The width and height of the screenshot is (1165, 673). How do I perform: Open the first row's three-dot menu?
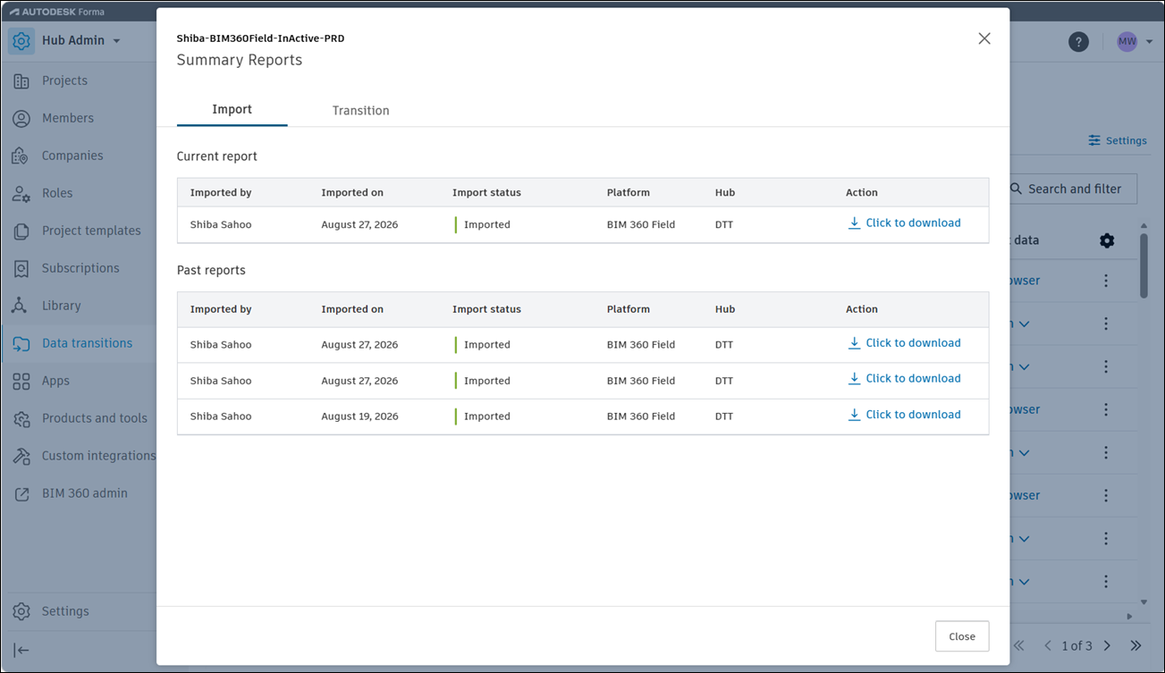tap(1106, 281)
